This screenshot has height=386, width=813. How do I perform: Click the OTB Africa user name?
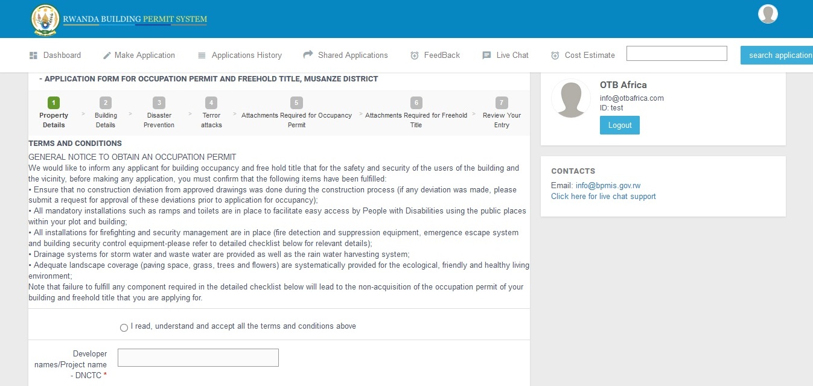pos(623,85)
